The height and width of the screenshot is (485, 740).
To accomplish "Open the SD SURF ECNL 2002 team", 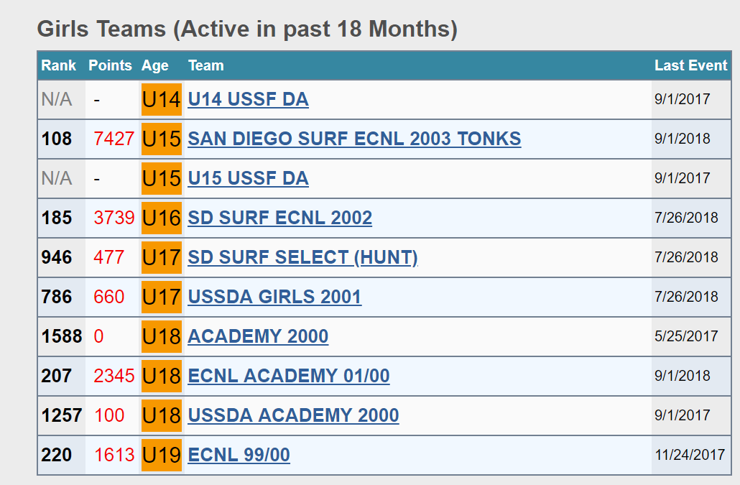I will [x=279, y=218].
